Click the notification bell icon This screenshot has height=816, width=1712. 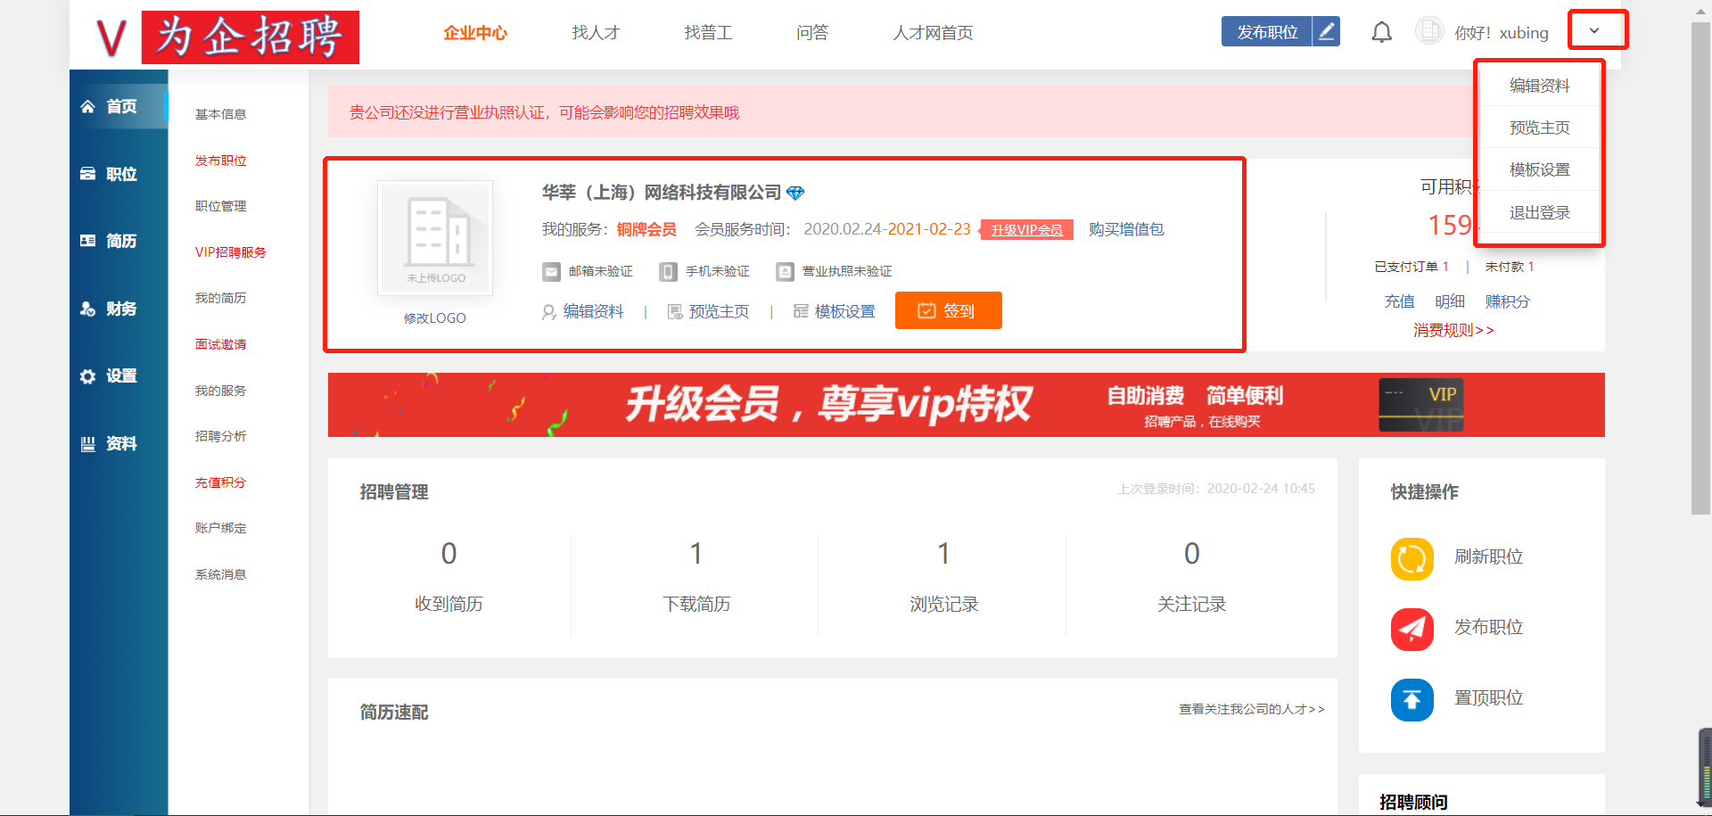point(1381,33)
